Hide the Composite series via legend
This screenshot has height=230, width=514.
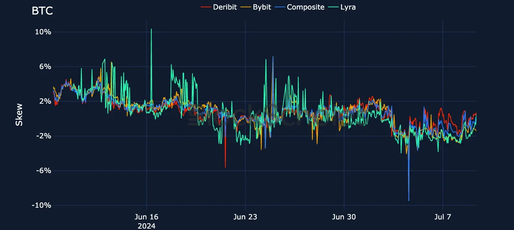point(300,7)
